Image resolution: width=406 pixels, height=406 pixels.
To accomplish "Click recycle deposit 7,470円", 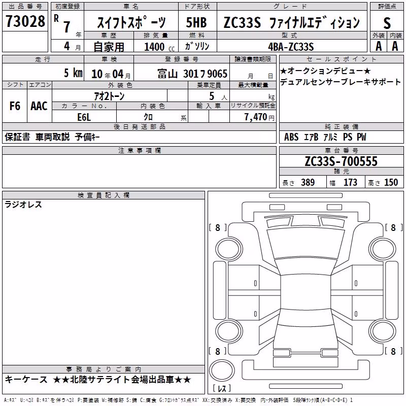I will [x=259, y=117].
